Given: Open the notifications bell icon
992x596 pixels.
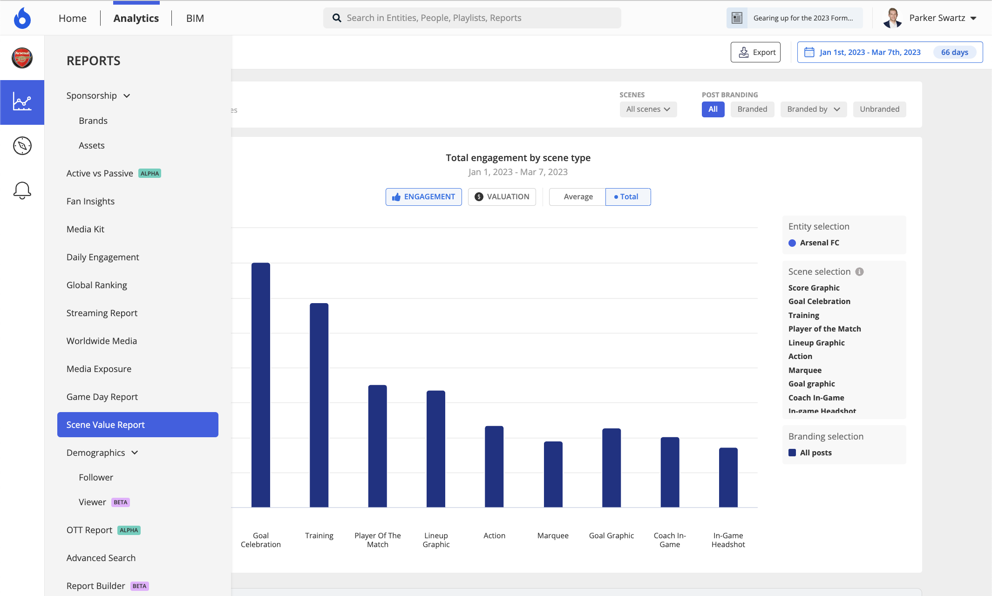Looking at the screenshot, I should (x=22, y=190).
